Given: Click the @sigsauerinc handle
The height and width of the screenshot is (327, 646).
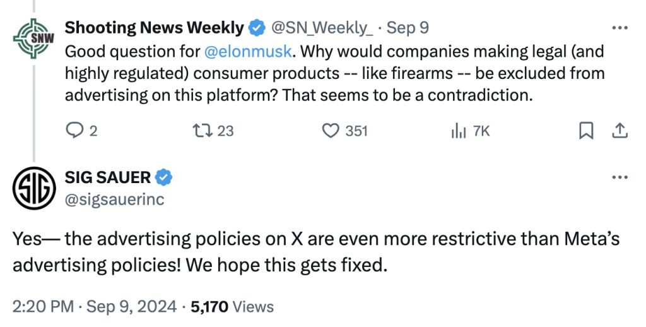Looking at the screenshot, I should 114,199.
